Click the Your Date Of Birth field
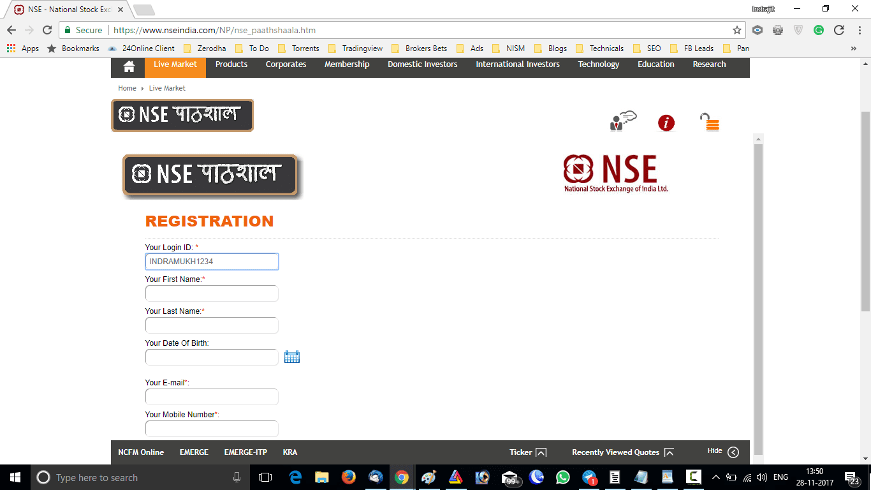The height and width of the screenshot is (490, 871). click(x=212, y=357)
